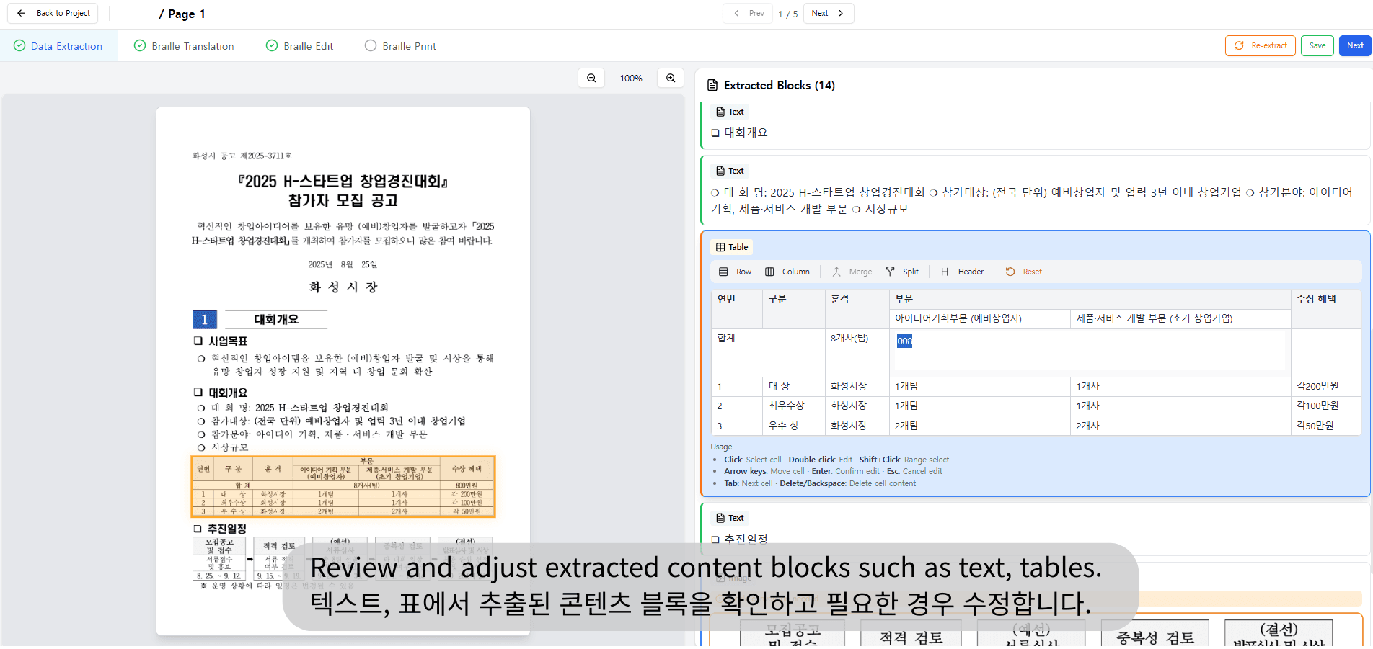Click the table cell currently being edited

905,341
